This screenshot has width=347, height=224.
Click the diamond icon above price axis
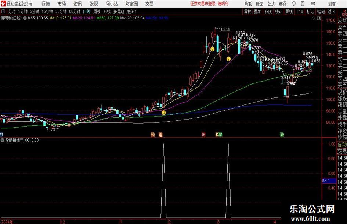click(x=313, y=18)
